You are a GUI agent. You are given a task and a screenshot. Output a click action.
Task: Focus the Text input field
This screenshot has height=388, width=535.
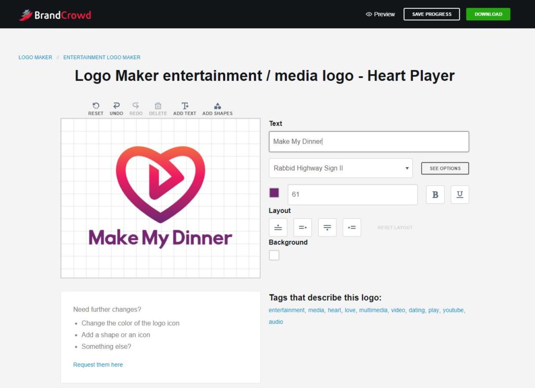tap(369, 142)
